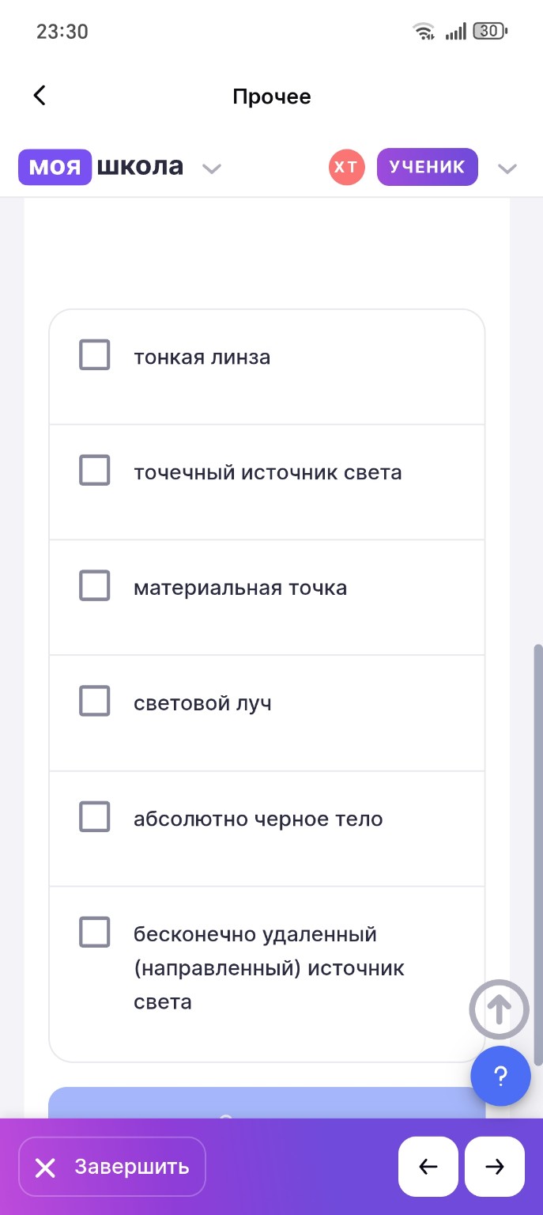
Task: Tap the X icon next to Завершить
Action: (x=45, y=1167)
